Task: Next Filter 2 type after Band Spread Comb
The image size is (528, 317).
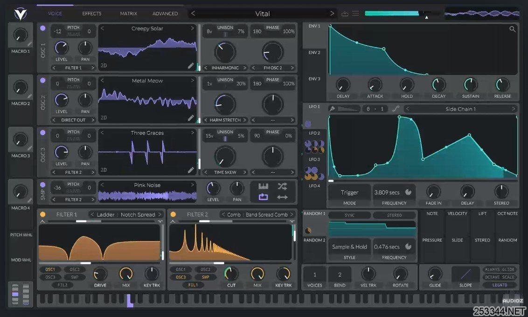Action: coord(292,214)
